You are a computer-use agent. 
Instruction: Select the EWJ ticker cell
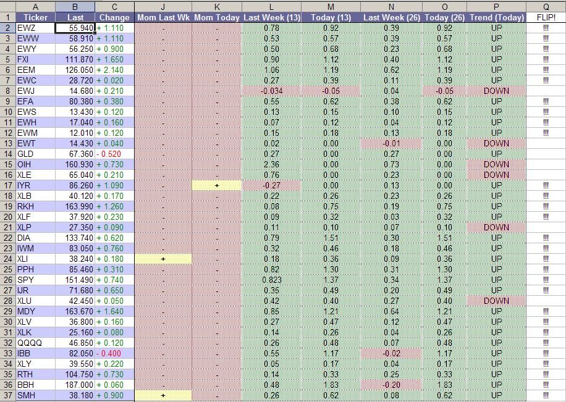35,91
